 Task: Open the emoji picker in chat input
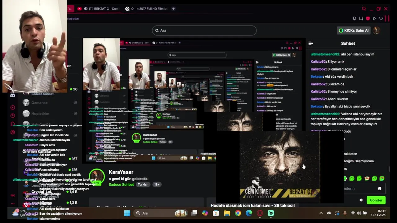click(x=380, y=189)
